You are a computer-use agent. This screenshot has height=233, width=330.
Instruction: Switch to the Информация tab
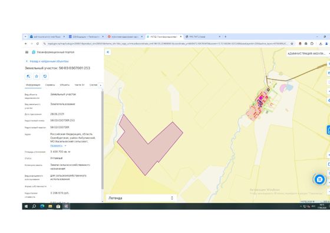33,85
